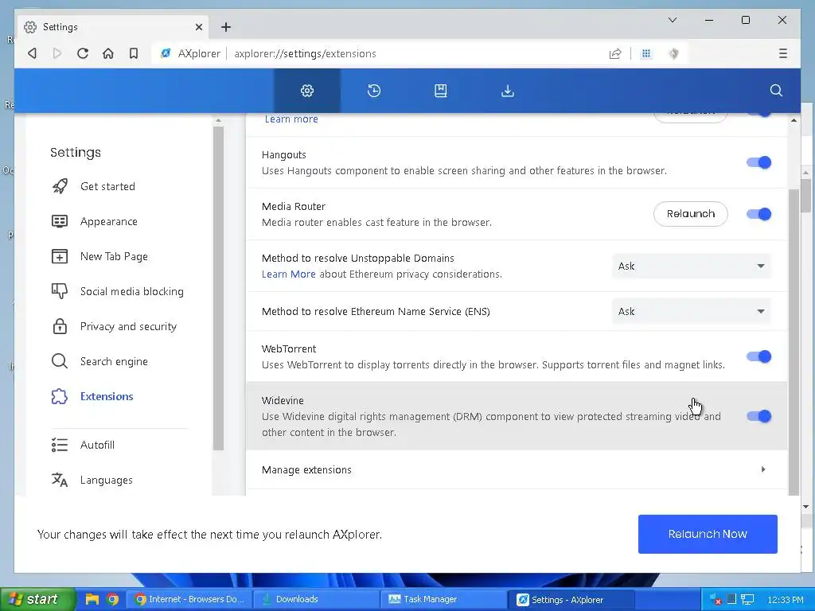Screen dimensions: 815x611
Task: Open the Downloads tab in blue bar
Action: (508, 91)
